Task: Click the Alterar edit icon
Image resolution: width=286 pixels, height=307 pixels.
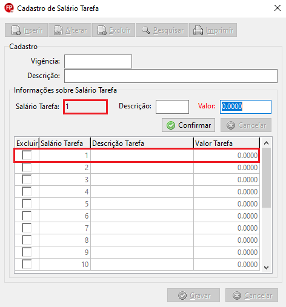Action: [x=58, y=30]
